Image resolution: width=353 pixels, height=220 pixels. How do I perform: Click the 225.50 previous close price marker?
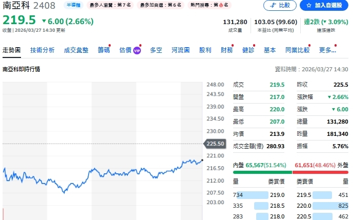(x=214, y=144)
